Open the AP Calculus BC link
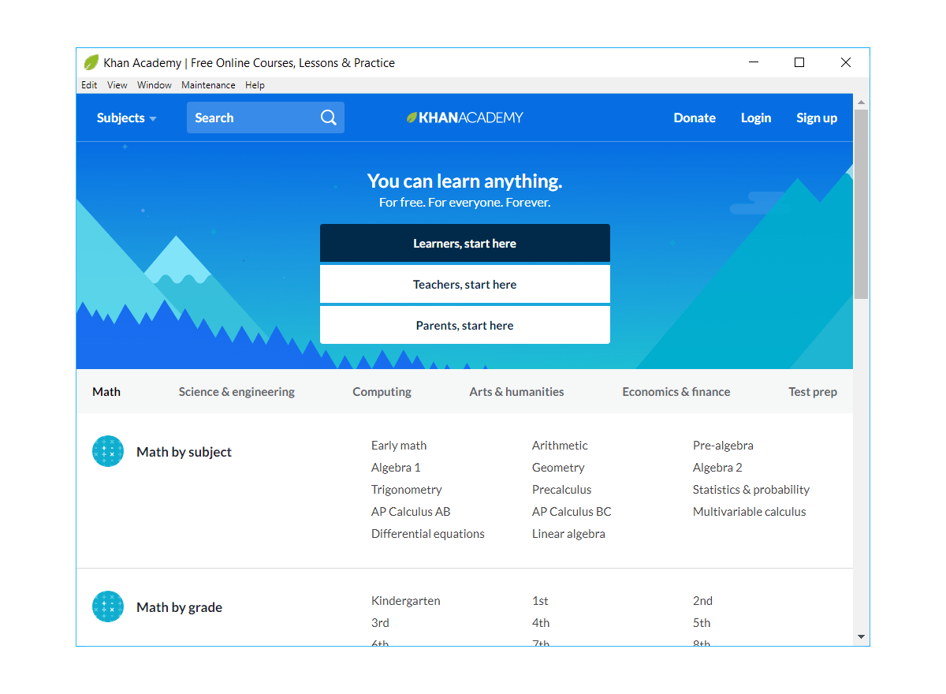Screen dimensions: 946x694 coord(572,512)
